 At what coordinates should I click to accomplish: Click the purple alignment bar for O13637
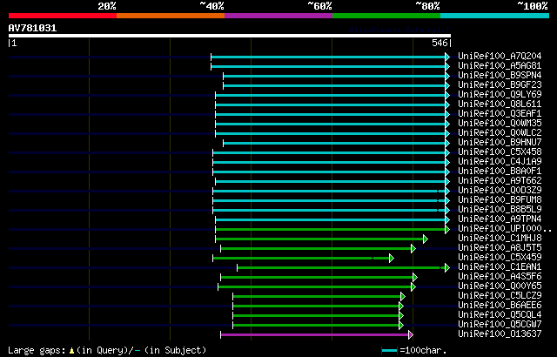coord(315,334)
